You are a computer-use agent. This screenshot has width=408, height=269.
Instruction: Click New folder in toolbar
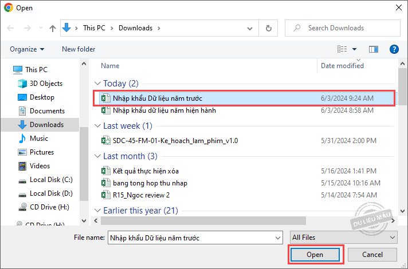click(79, 49)
